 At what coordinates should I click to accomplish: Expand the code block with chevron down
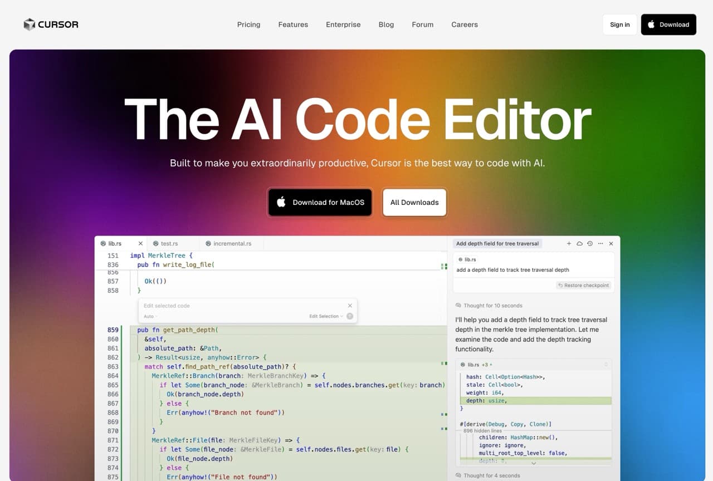pyautogui.click(x=534, y=463)
